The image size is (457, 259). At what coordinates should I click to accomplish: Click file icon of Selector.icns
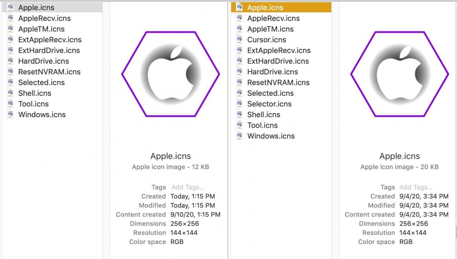tap(239, 104)
